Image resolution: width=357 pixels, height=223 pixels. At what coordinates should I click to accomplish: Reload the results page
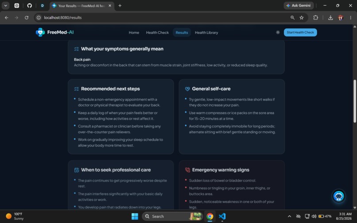(27, 18)
